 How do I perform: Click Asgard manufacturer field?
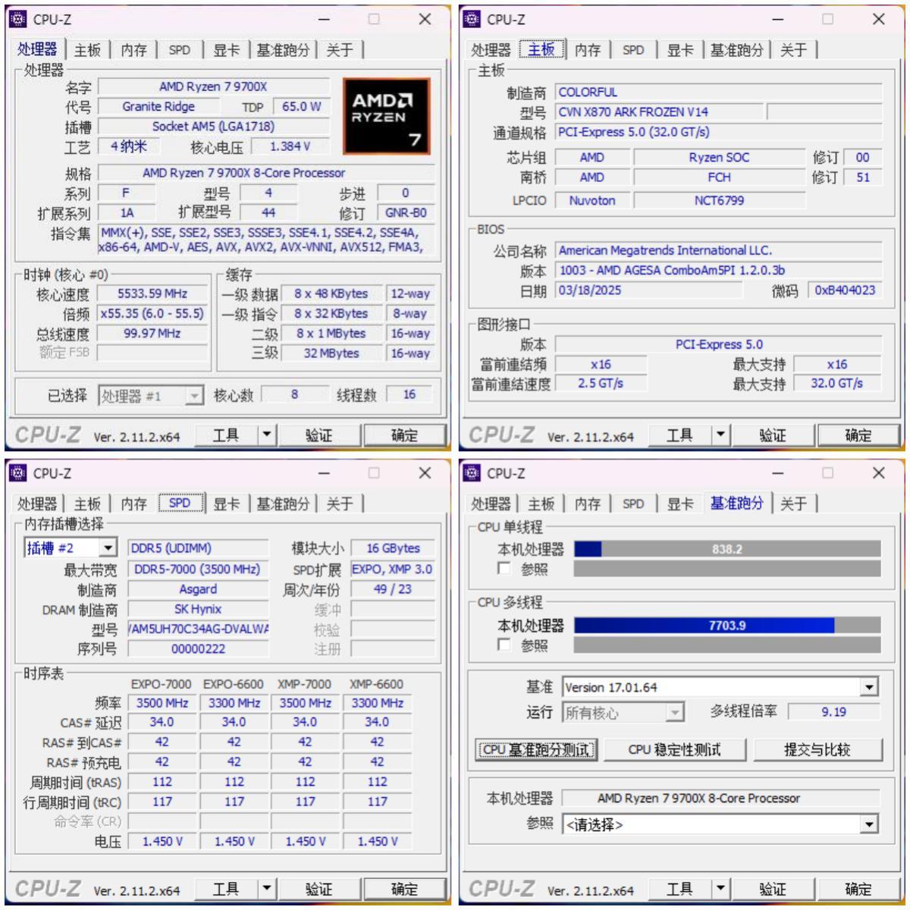[x=198, y=589]
